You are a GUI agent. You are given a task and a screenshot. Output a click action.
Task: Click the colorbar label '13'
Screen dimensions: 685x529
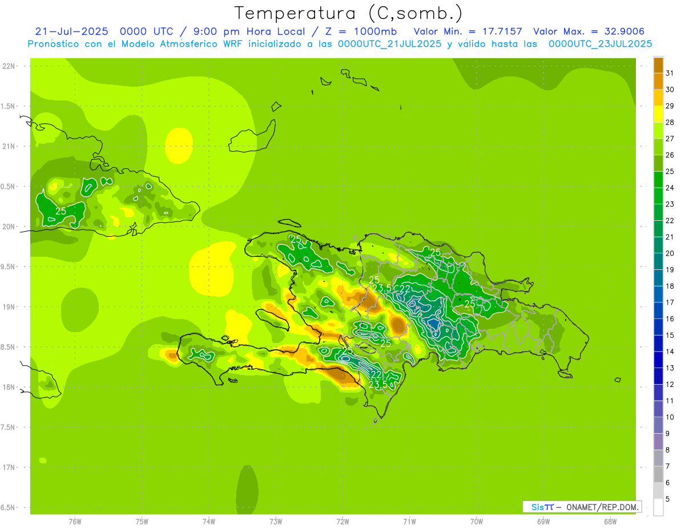[670, 368]
